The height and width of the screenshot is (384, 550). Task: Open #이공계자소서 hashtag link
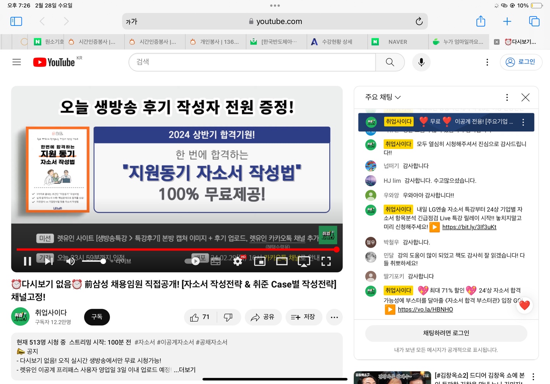click(x=175, y=342)
